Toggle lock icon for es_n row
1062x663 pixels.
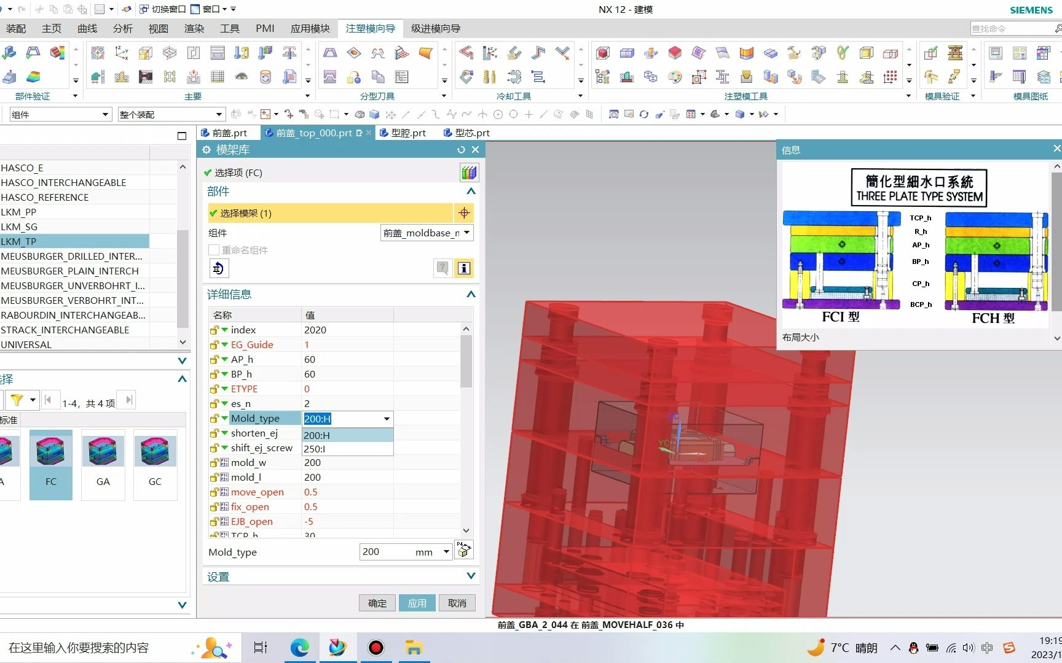[x=214, y=403]
